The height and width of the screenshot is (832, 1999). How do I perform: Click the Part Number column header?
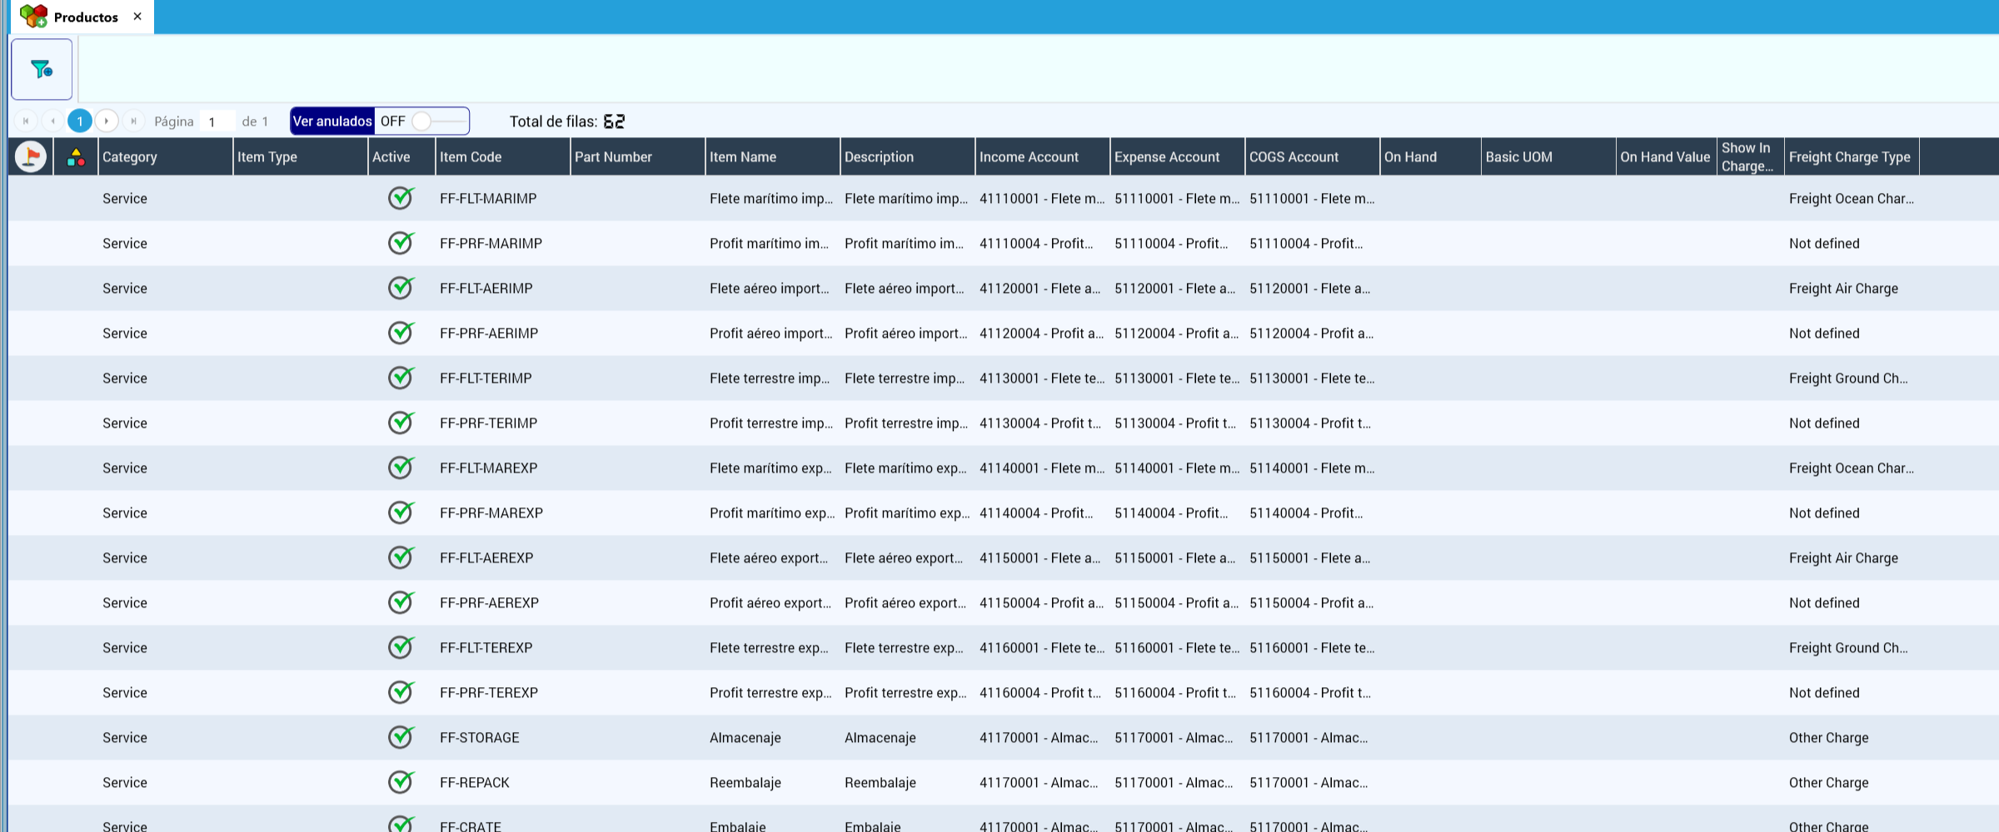tap(637, 156)
